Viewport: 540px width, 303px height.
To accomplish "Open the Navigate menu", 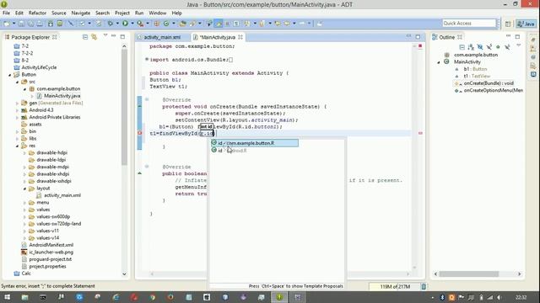I will click(81, 13).
